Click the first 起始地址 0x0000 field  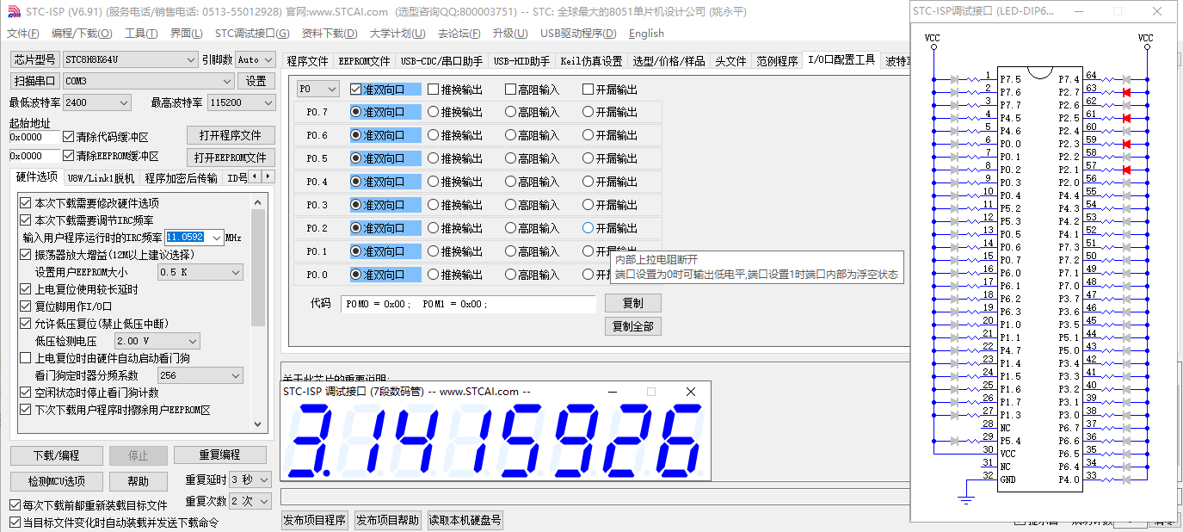(34, 137)
